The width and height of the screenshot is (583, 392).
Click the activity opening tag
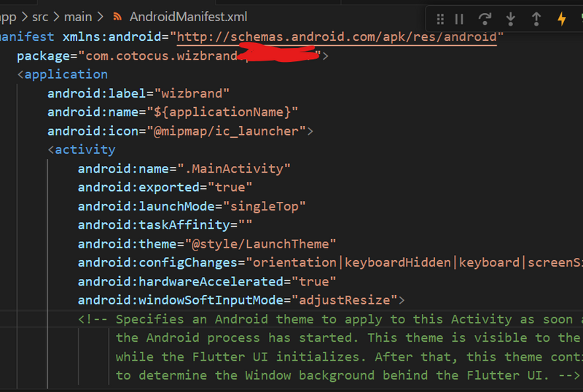click(85, 149)
